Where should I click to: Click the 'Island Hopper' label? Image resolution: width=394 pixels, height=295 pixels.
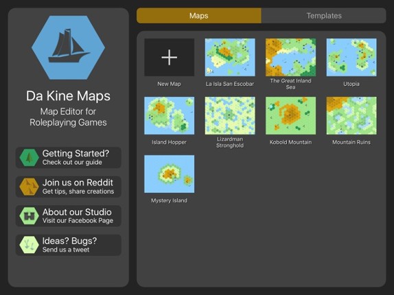tap(169, 142)
